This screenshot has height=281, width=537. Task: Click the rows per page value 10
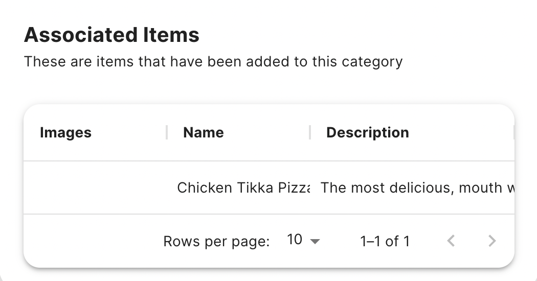point(295,240)
